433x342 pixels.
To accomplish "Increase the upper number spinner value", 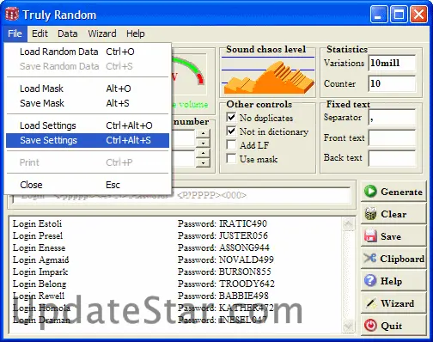I will tap(203, 134).
